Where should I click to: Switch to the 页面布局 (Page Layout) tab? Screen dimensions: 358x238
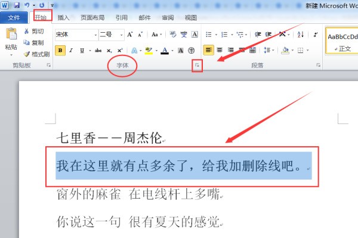(x=92, y=17)
